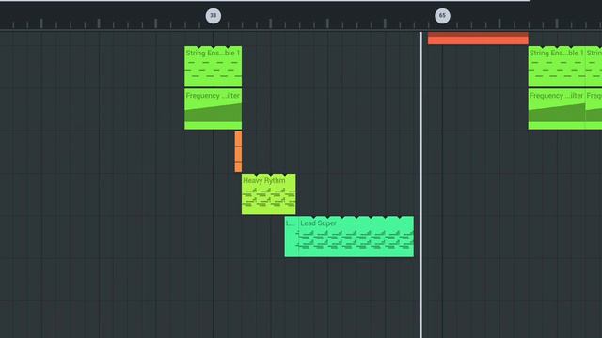Click the white playhead line
602x338 pixels.
click(420, 185)
